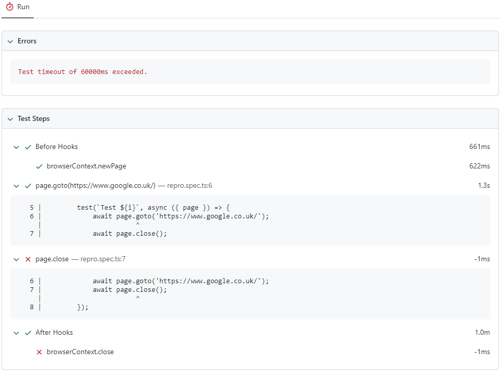Collapse the Errors section
Image resolution: width=501 pixels, height=372 pixels.
point(10,41)
